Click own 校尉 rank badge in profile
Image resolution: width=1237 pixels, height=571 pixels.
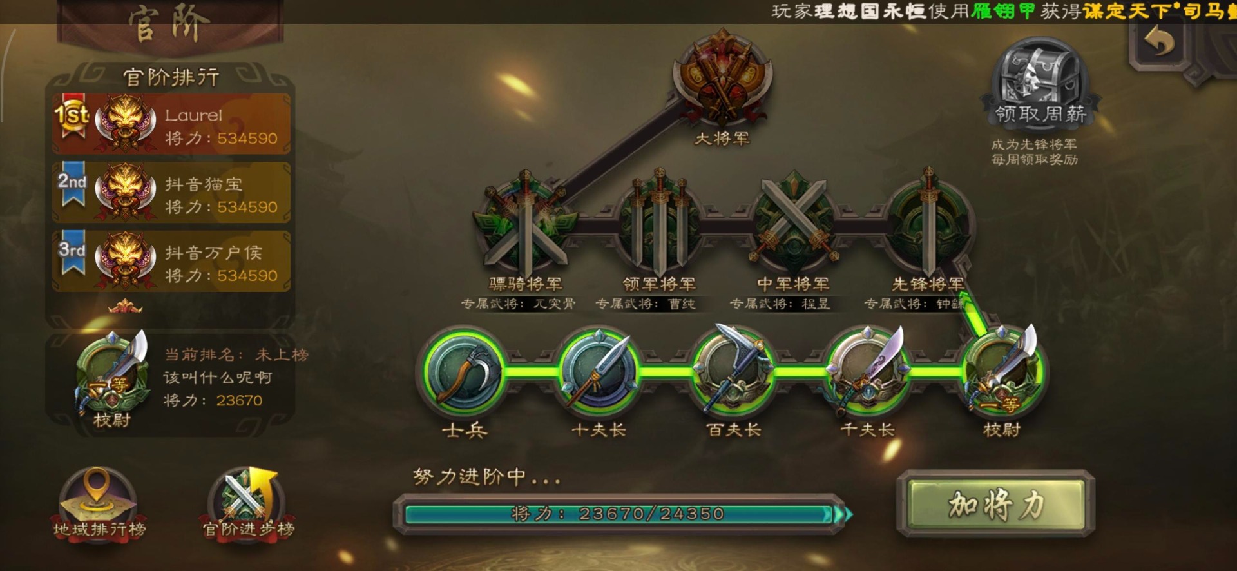coord(112,380)
